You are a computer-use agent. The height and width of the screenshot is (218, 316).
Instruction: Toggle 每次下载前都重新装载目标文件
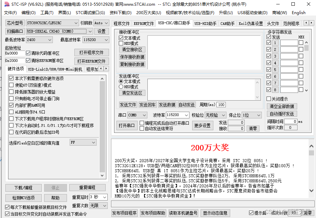[7, 207]
